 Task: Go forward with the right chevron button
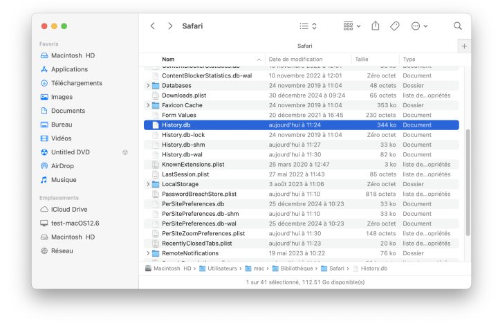tap(170, 26)
